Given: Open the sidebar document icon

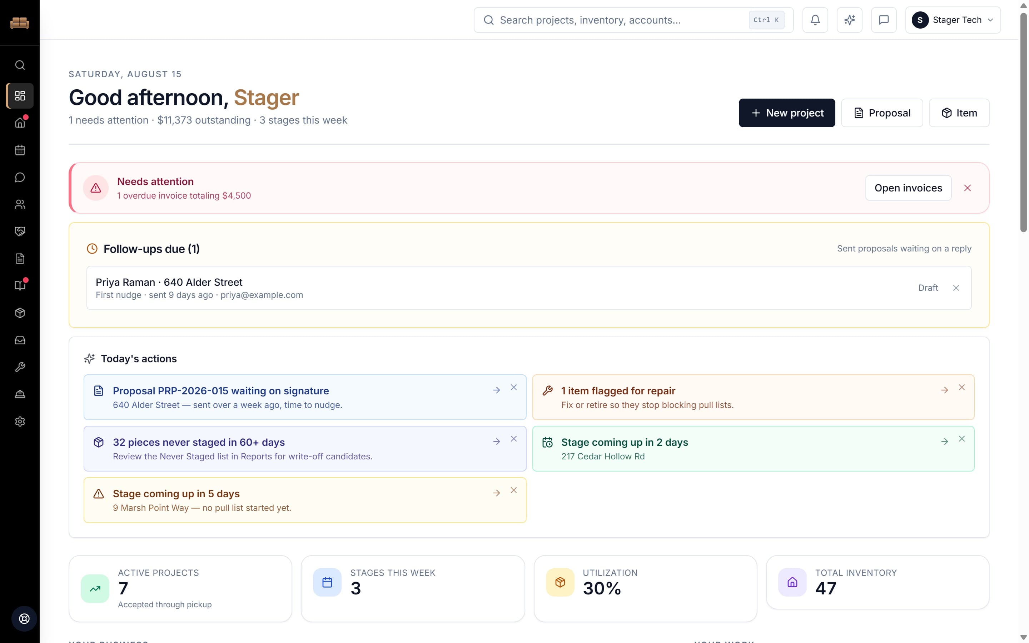Looking at the screenshot, I should [20, 259].
